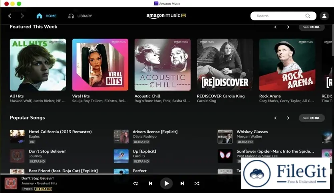Open REDISCOVER Carole King cover
This screenshot has width=334, height=193.
point(225,65)
